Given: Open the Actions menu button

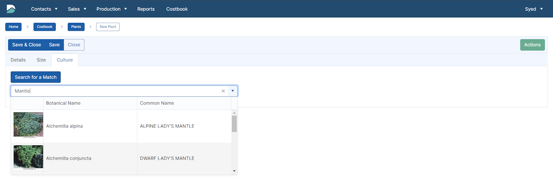Looking at the screenshot, I should pyautogui.click(x=532, y=45).
